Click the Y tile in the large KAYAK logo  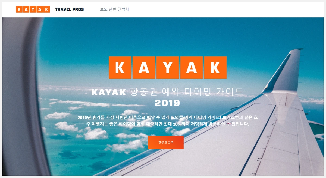click(168, 67)
